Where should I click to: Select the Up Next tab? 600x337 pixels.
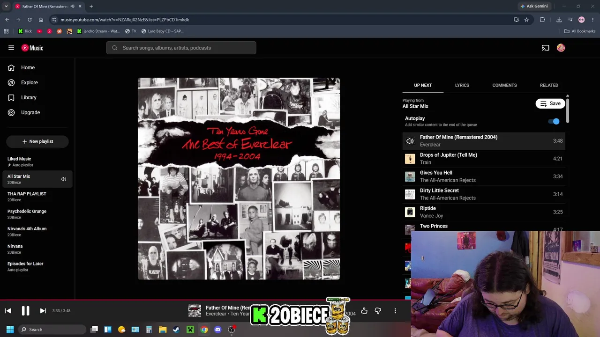point(423,85)
